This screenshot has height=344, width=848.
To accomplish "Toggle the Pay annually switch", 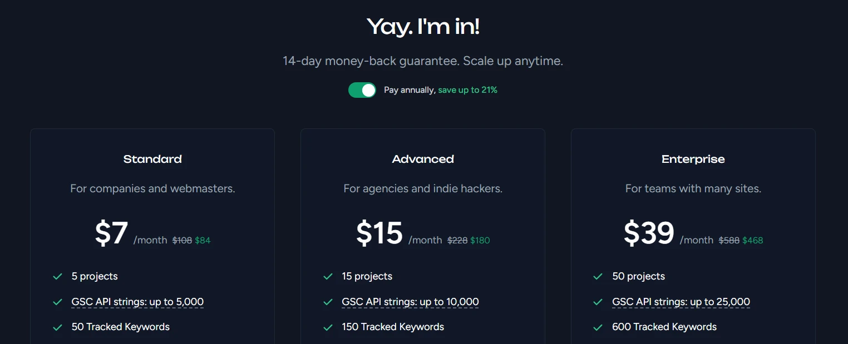I will coord(362,90).
